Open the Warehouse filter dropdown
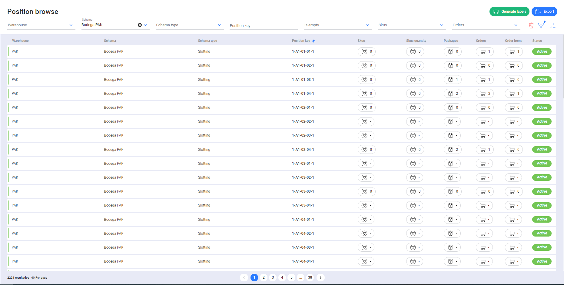 [x=41, y=25]
